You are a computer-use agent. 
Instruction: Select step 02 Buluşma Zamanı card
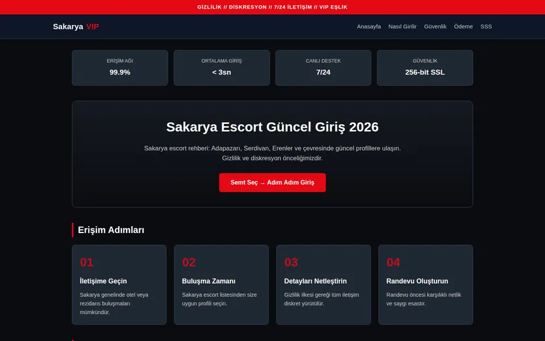(221, 285)
